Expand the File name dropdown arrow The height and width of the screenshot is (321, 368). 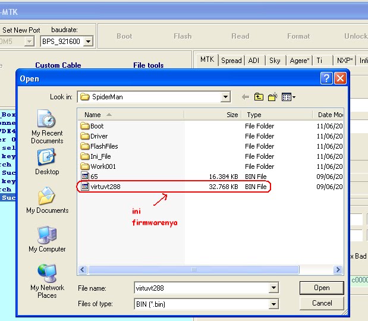(273, 288)
